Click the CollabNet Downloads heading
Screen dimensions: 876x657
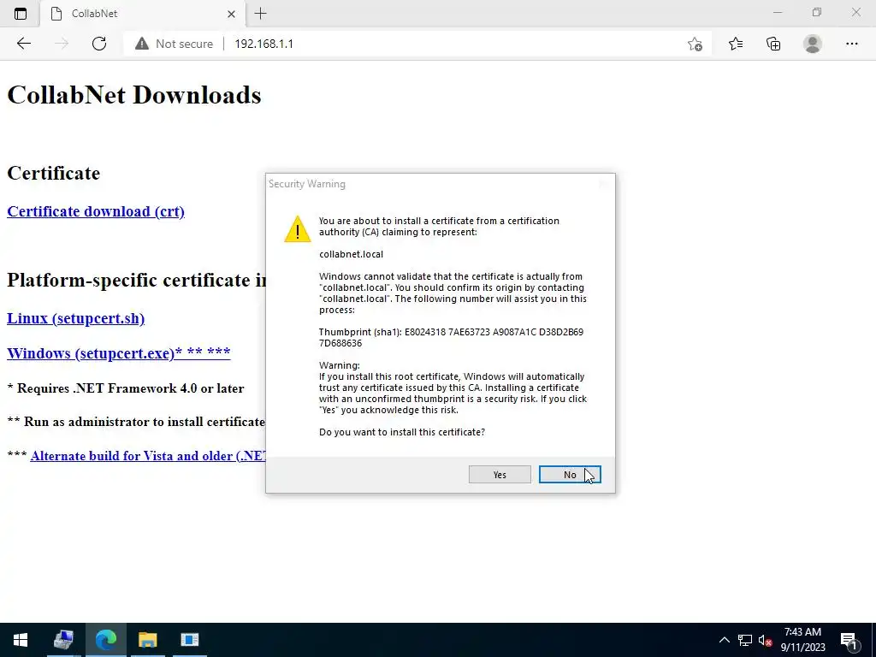(x=134, y=94)
